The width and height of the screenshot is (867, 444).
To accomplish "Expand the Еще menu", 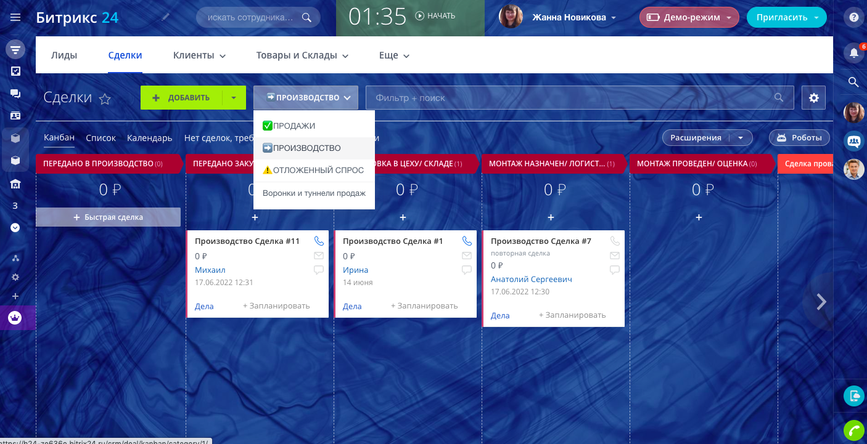I will tap(394, 55).
